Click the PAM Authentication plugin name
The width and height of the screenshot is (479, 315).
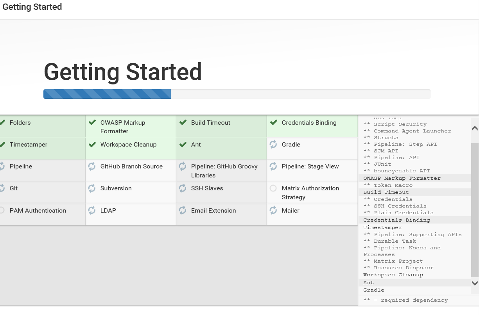pos(38,210)
